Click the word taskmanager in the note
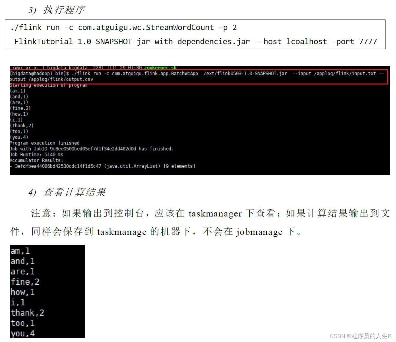The image size is (396, 342). click(215, 213)
